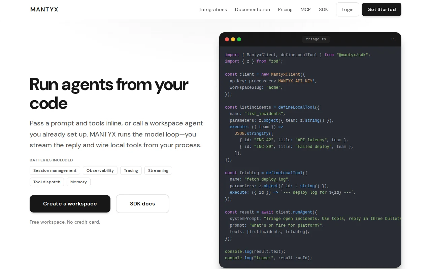Open the SDK nav link
The height and width of the screenshot is (269, 431).
tap(323, 9)
